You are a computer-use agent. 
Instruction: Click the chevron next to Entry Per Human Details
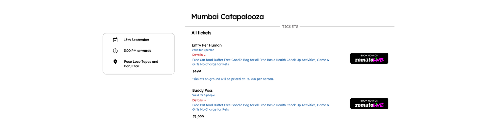(x=205, y=55)
